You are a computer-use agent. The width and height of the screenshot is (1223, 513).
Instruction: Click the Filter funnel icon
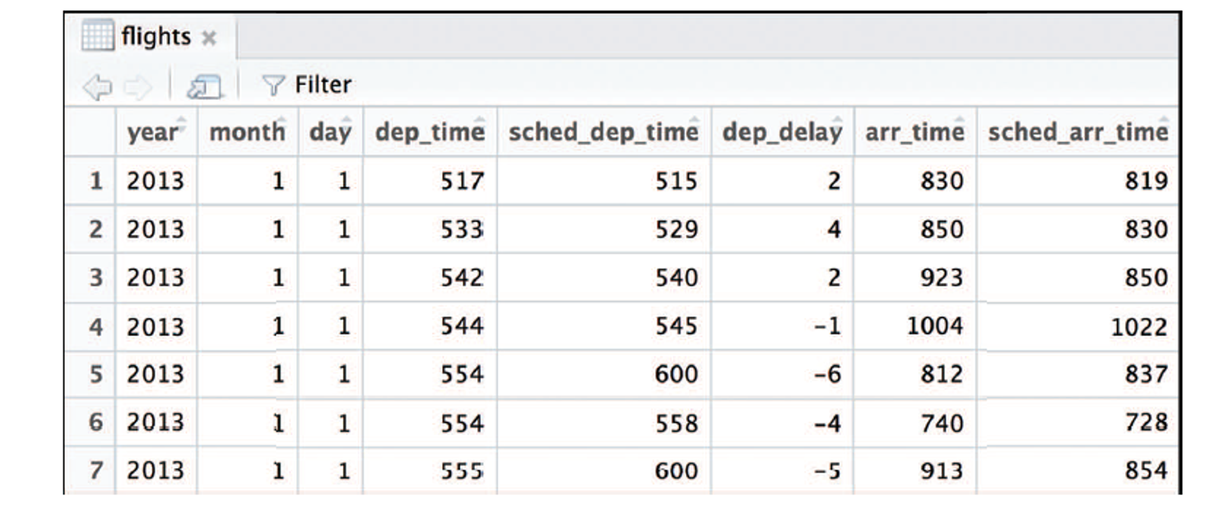pos(273,83)
